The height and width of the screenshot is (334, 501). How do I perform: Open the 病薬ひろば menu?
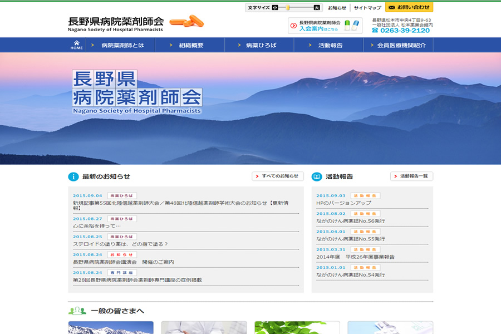(259, 45)
